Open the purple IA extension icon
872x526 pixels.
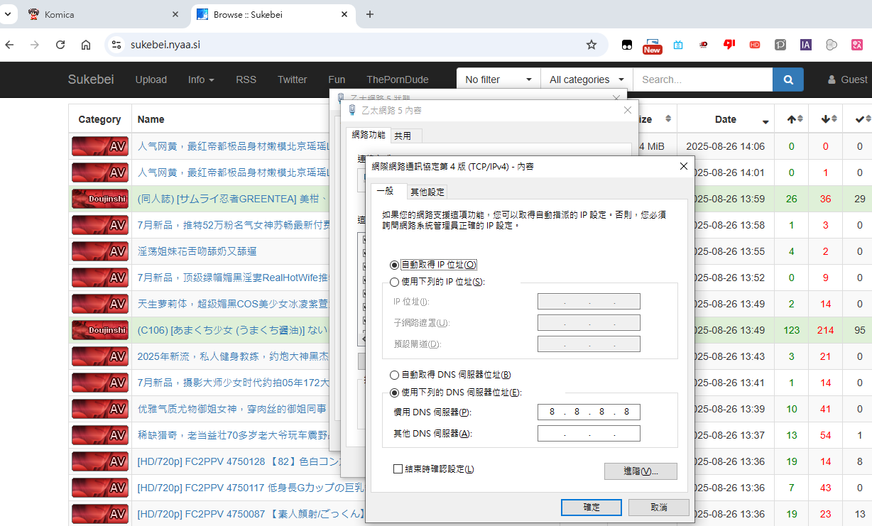(x=805, y=45)
